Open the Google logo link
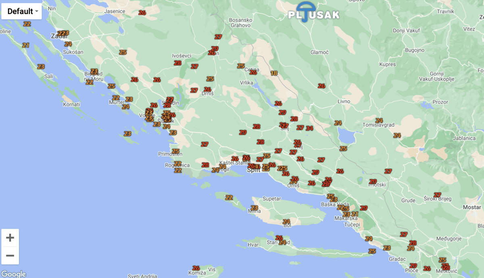This screenshot has width=484, height=278. pyautogui.click(x=13, y=274)
